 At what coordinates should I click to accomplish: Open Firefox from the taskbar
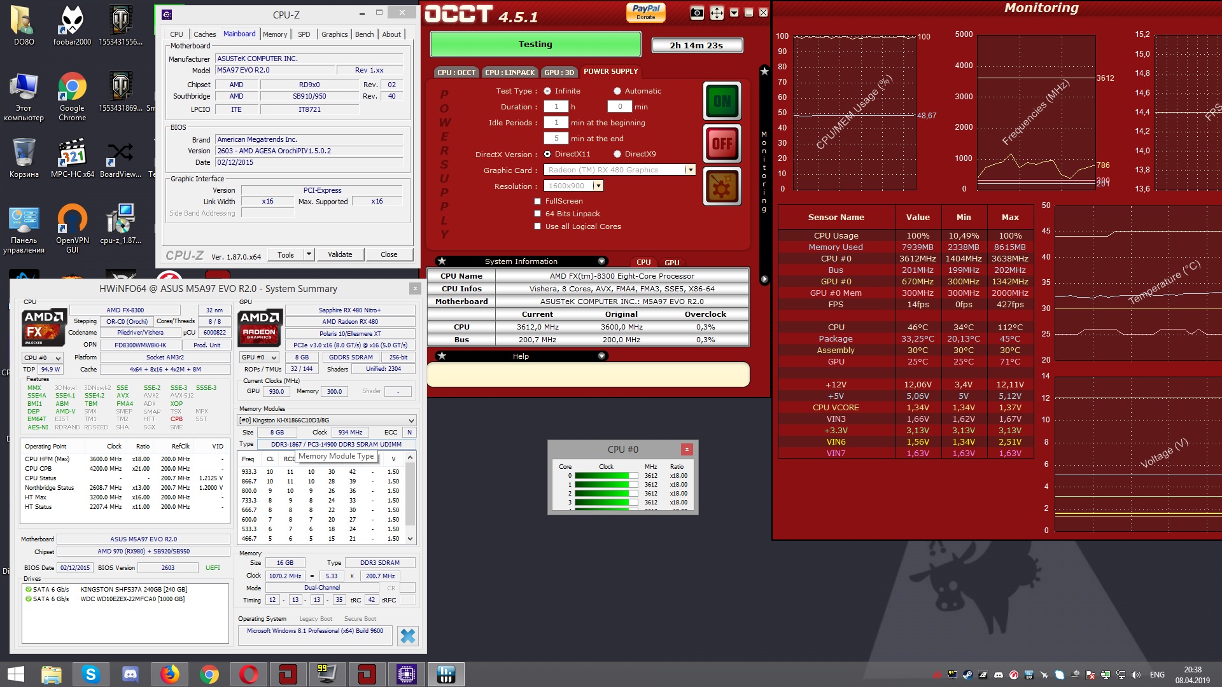click(170, 674)
